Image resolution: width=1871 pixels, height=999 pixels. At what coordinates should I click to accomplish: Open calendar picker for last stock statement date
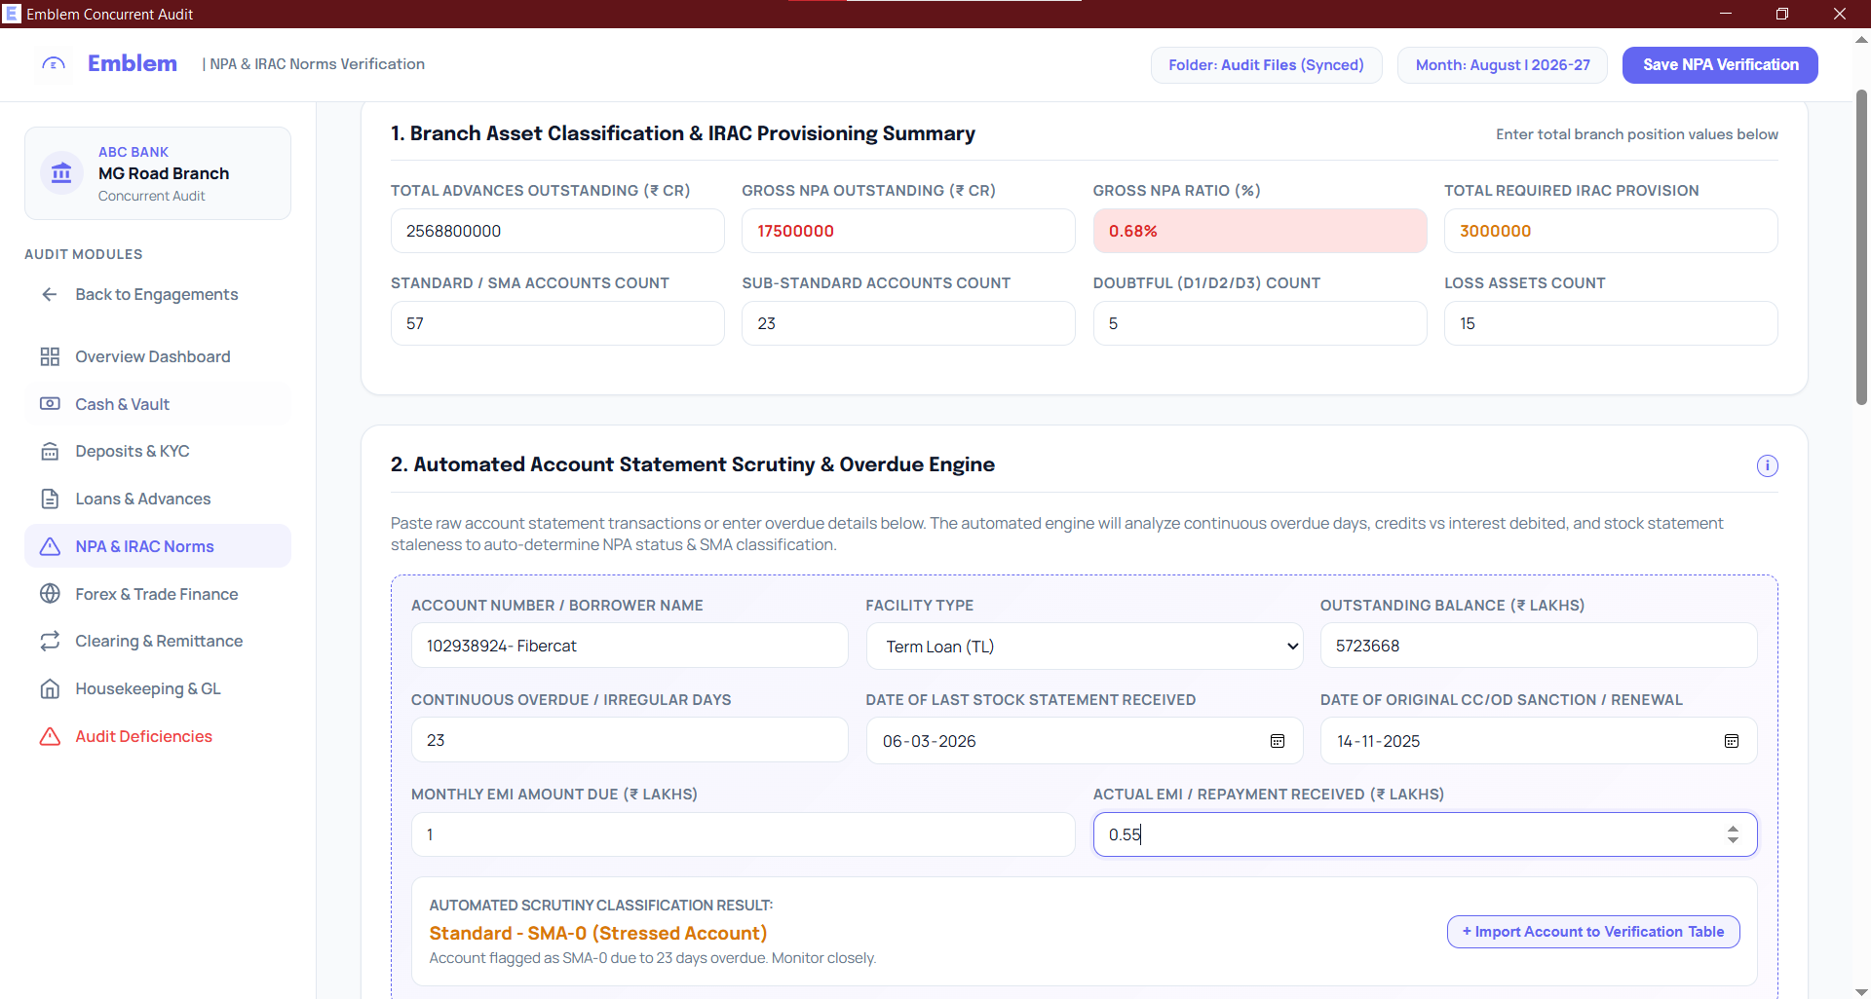(1277, 741)
